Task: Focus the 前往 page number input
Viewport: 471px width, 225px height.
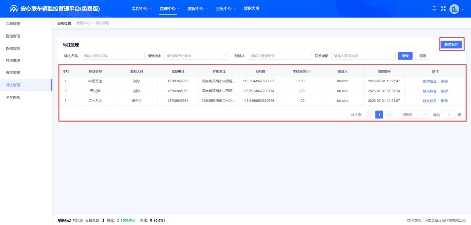Action: coord(449,115)
